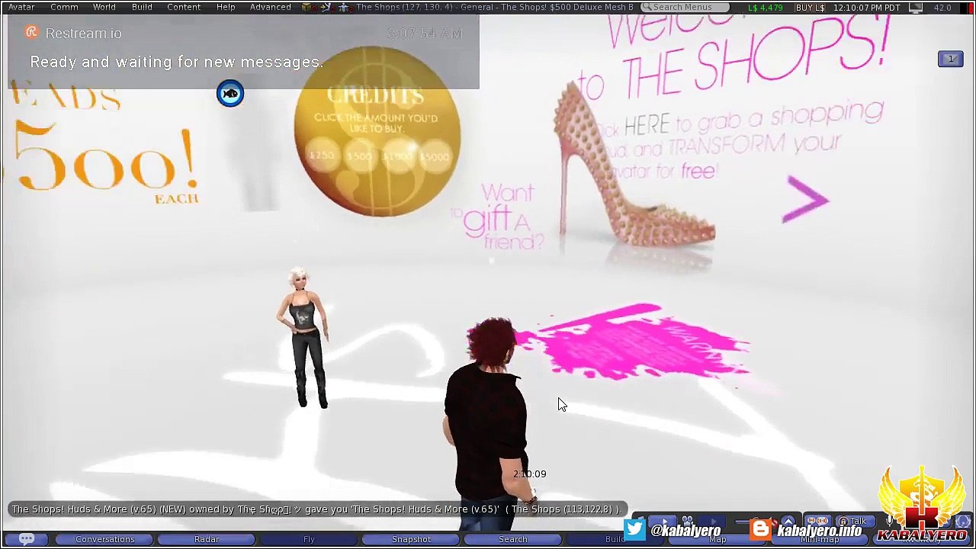Click the BUY L$ button
Image resolution: width=976 pixels, height=549 pixels.
pos(810,8)
